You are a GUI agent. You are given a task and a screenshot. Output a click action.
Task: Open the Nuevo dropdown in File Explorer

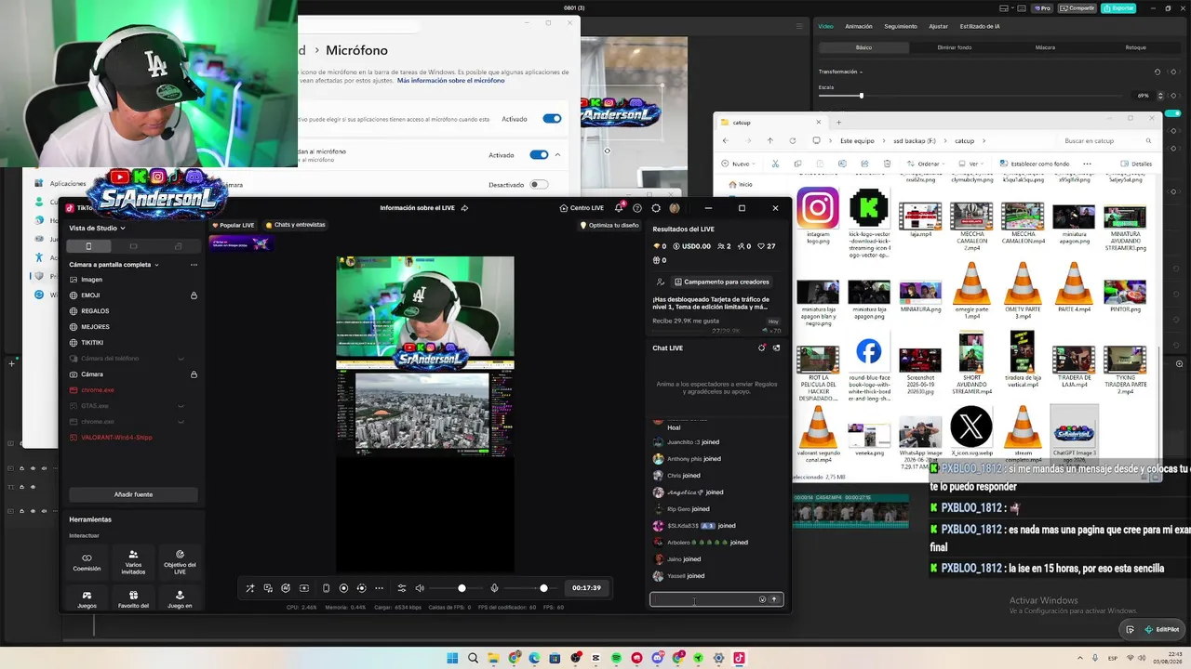point(740,164)
